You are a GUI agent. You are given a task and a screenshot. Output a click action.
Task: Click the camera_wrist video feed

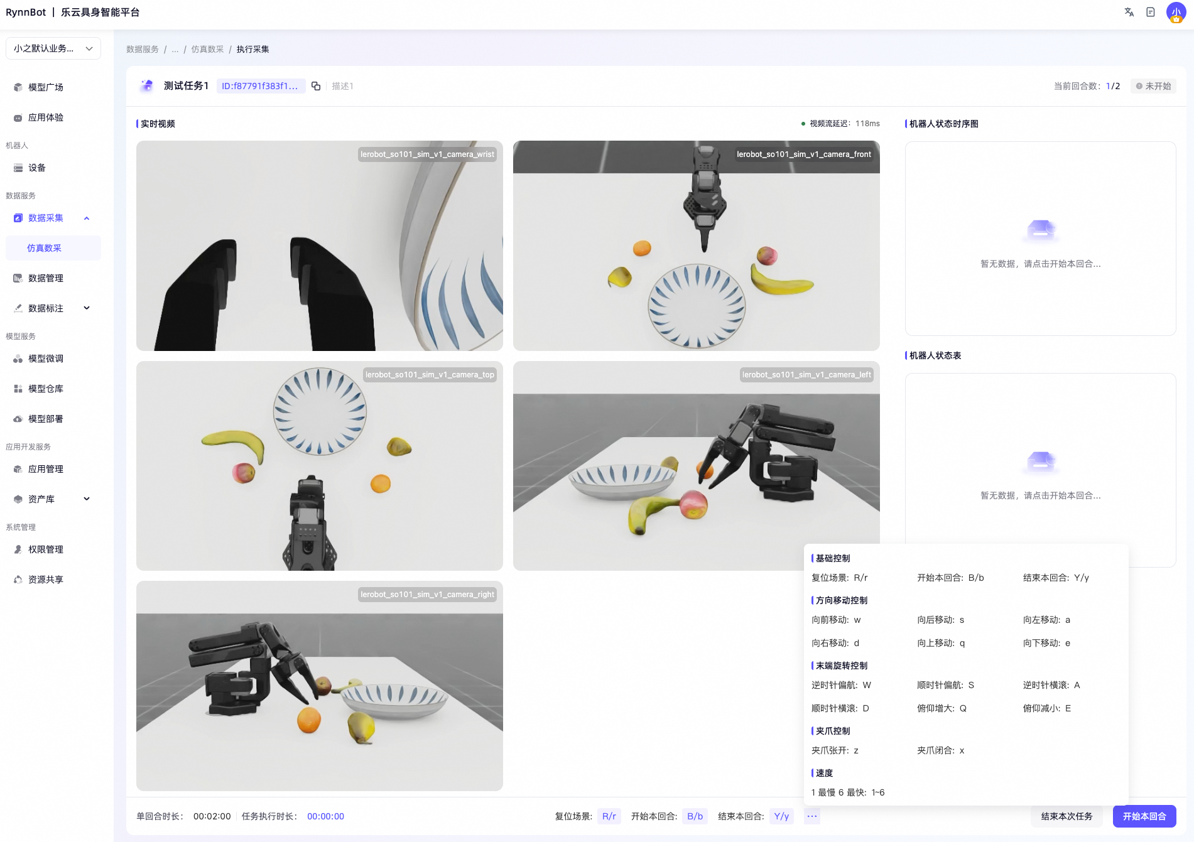pos(320,246)
